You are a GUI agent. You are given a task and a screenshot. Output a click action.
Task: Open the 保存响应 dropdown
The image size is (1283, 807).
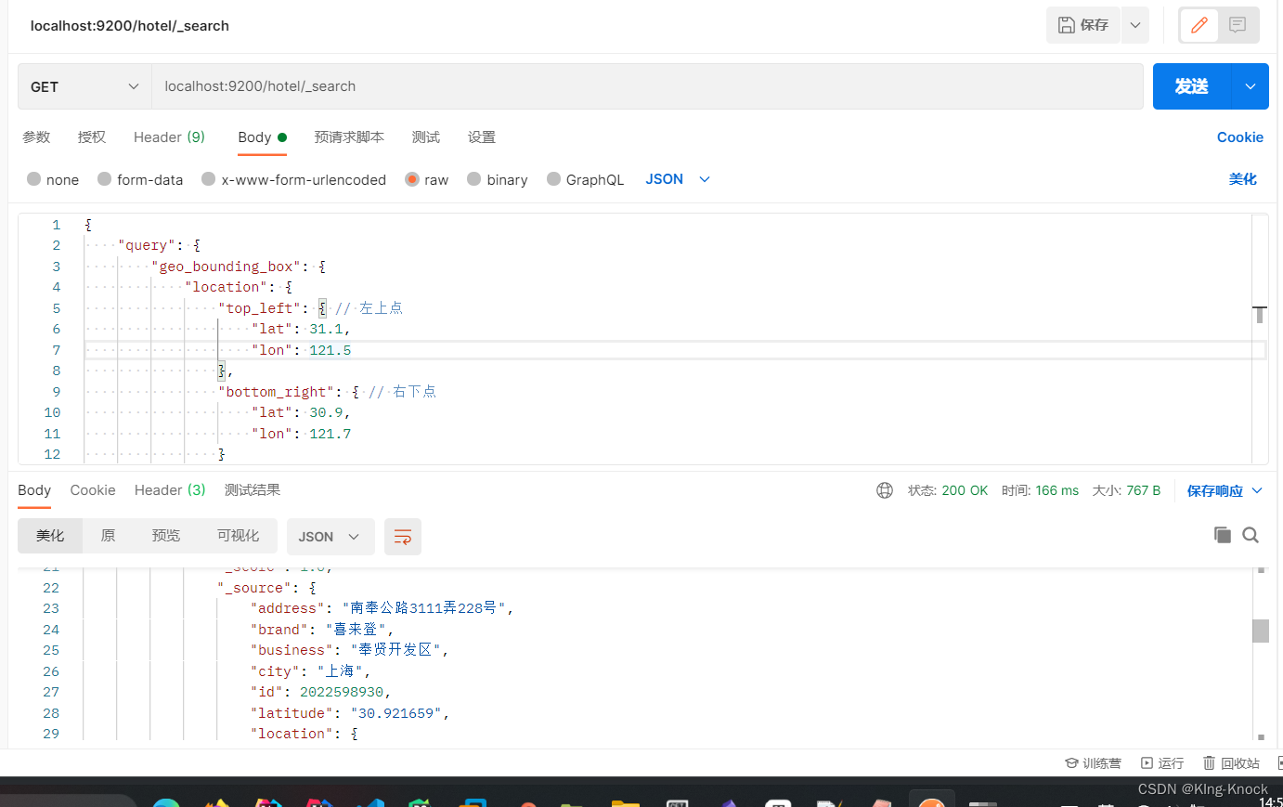click(x=1225, y=490)
